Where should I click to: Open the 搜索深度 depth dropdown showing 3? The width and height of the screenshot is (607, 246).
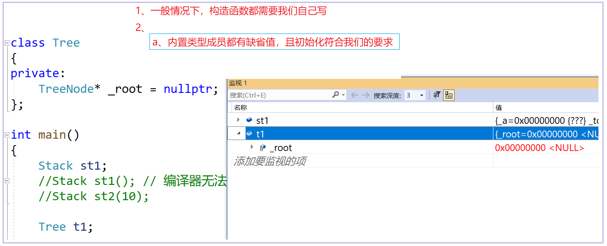point(421,95)
